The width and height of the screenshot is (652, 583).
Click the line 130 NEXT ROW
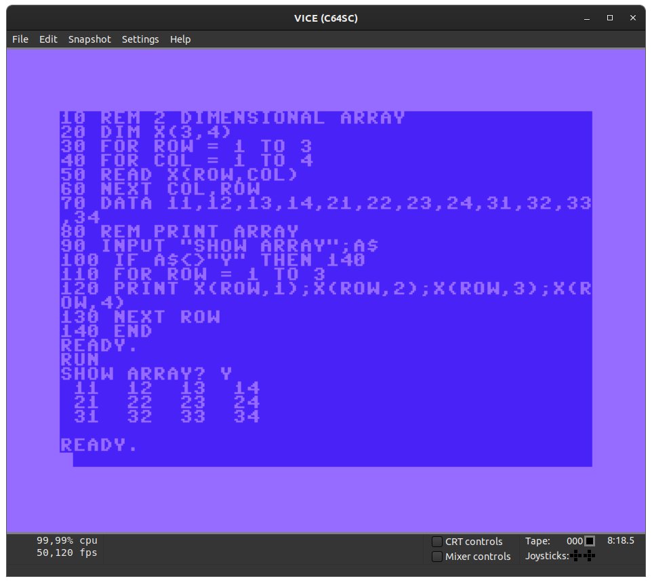pyautogui.click(x=140, y=317)
